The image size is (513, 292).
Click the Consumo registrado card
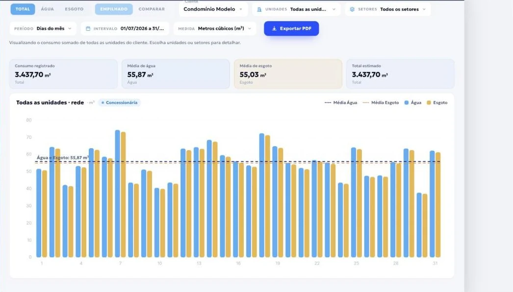[63, 74]
